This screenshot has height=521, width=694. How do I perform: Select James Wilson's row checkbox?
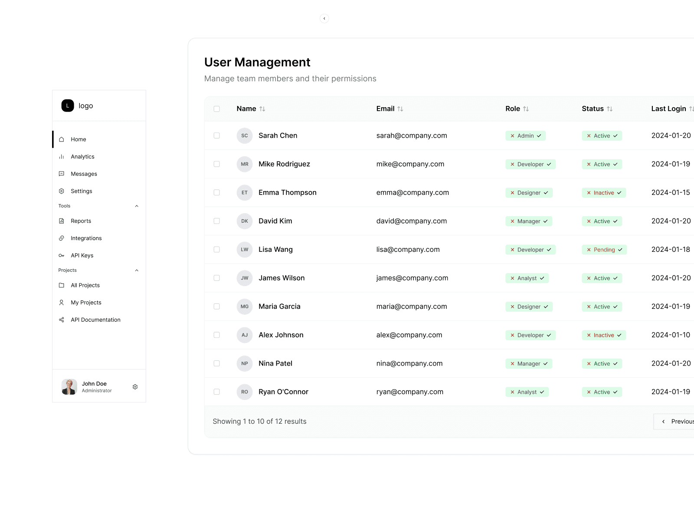pyautogui.click(x=217, y=278)
